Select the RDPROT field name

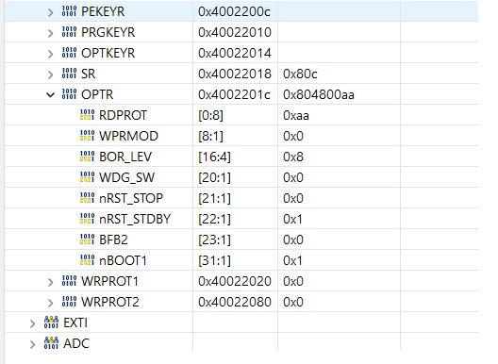(123, 115)
